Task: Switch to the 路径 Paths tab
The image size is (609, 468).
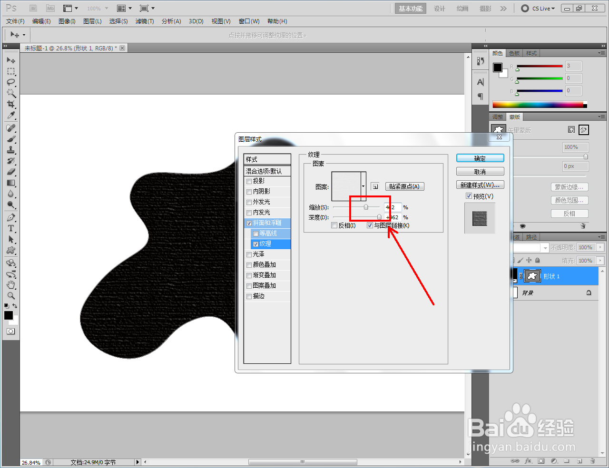Action: pyautogui.click(x=531, y=237)
